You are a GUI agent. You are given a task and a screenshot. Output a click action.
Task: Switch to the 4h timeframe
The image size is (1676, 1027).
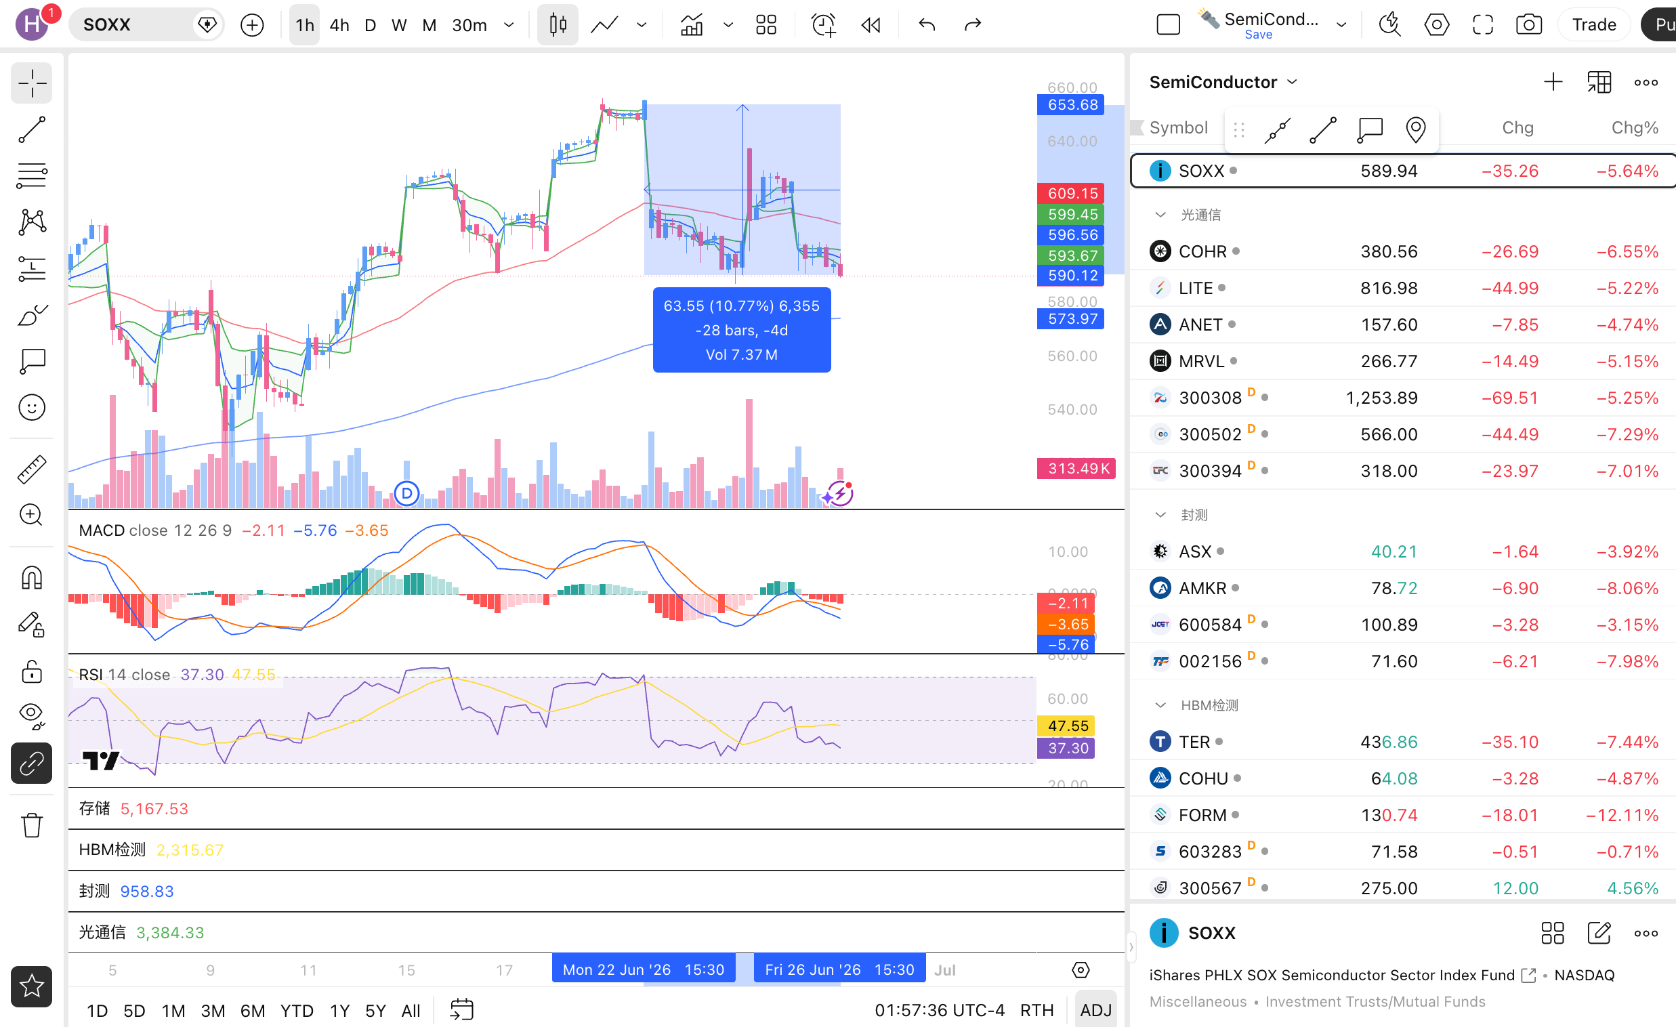click(x=339, y=25)
